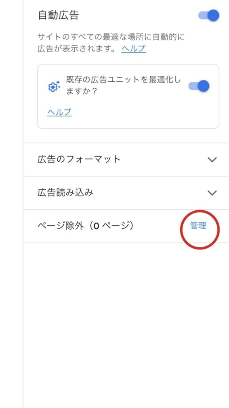The height and width of the screenshot is (408, 229).
Task: Click the vertical divider line at the left
Action: (x=23, y=204)
